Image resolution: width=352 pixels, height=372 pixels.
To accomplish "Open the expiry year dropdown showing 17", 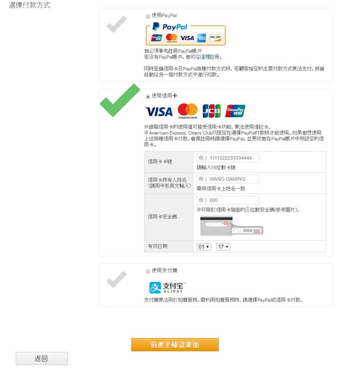I will (x=223, y=247).
